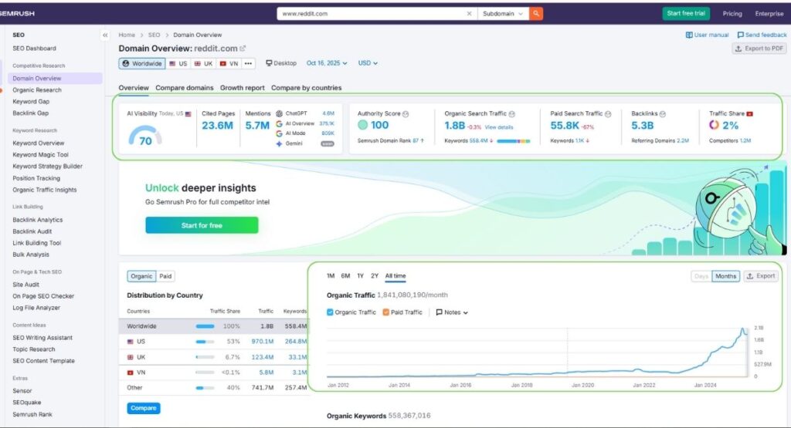
Task: Select the 6M time range
Action: click(345, 276)
